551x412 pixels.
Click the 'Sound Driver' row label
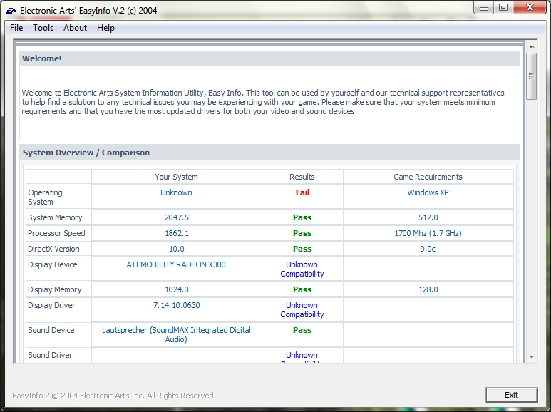point(50,355)
